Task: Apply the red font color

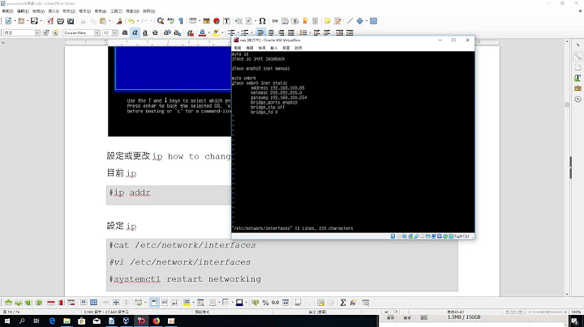Action: (x=202, y=32)
